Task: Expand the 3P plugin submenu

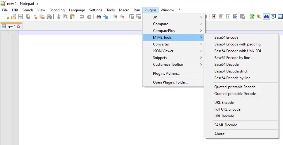Action: (174, 17)
